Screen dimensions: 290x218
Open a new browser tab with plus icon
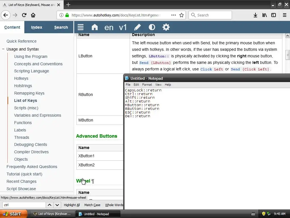(x=68, y=5)
